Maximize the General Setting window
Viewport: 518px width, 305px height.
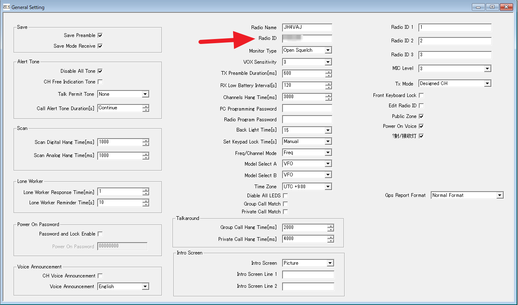pyautogui.click(x=492, y=7)
